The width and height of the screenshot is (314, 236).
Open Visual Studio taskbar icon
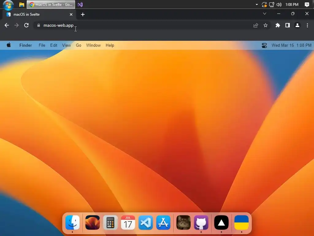tap(80, 5)
